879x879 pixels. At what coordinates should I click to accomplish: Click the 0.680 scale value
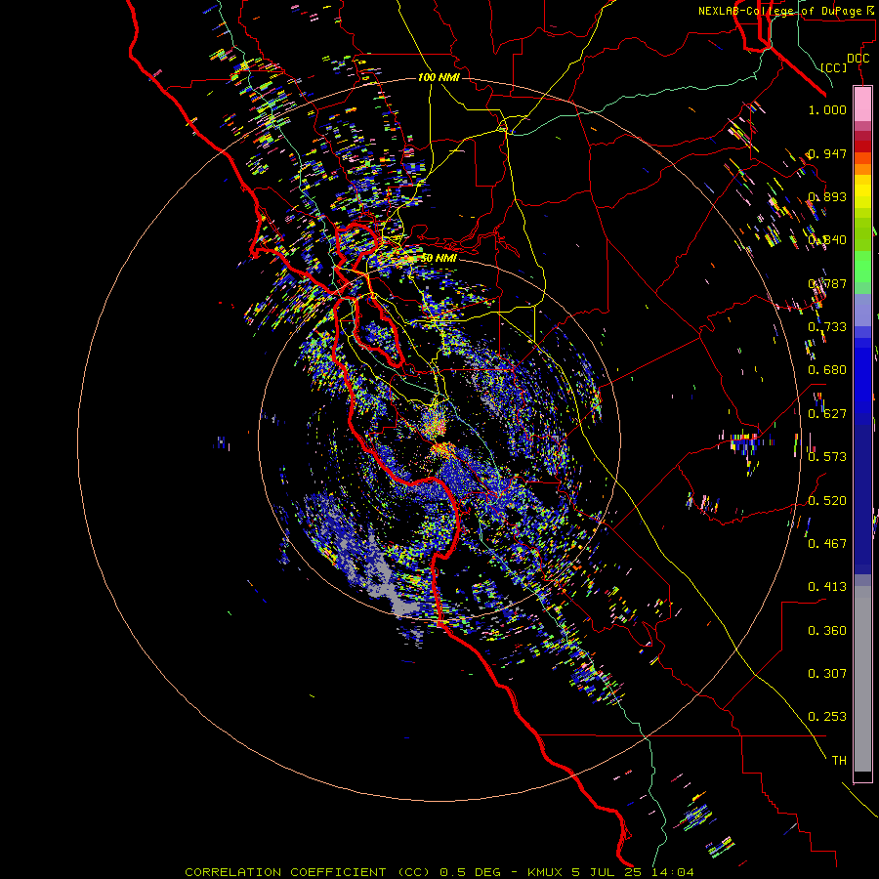click(827, 370)
